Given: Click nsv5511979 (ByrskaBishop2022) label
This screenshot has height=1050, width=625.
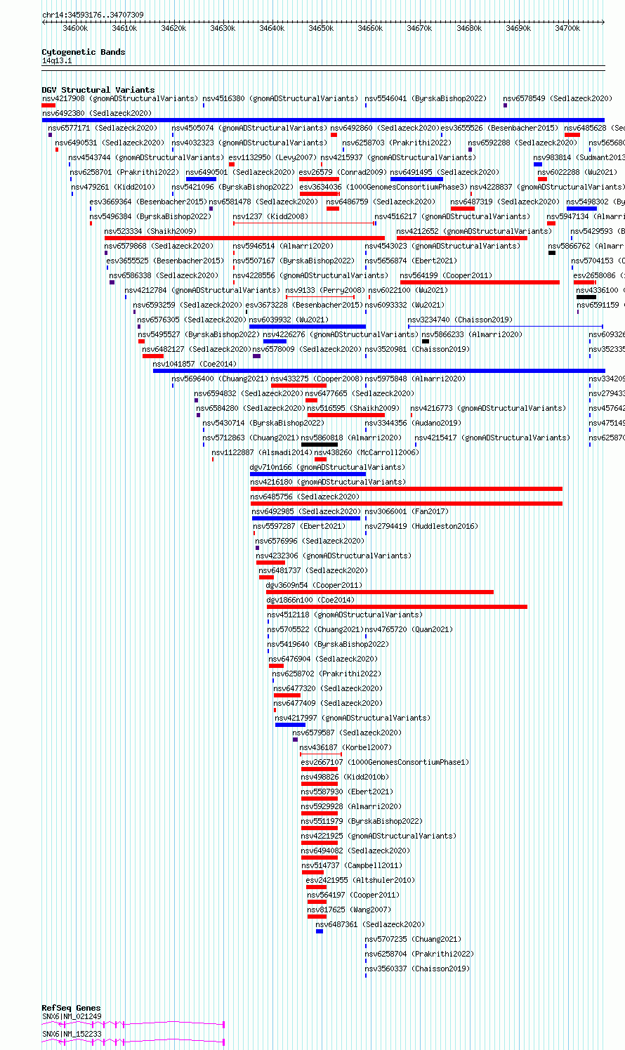Looking at the screenshot, I should tap(362, 821).
